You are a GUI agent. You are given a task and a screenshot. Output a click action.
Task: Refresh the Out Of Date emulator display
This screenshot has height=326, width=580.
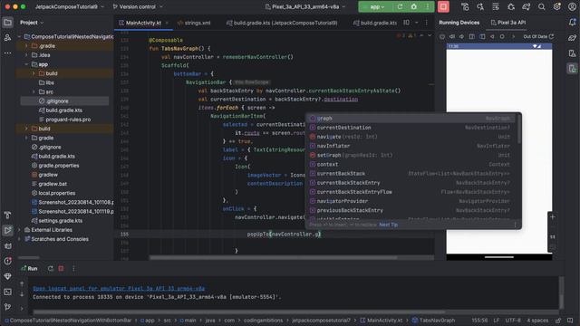coord(552,36)
